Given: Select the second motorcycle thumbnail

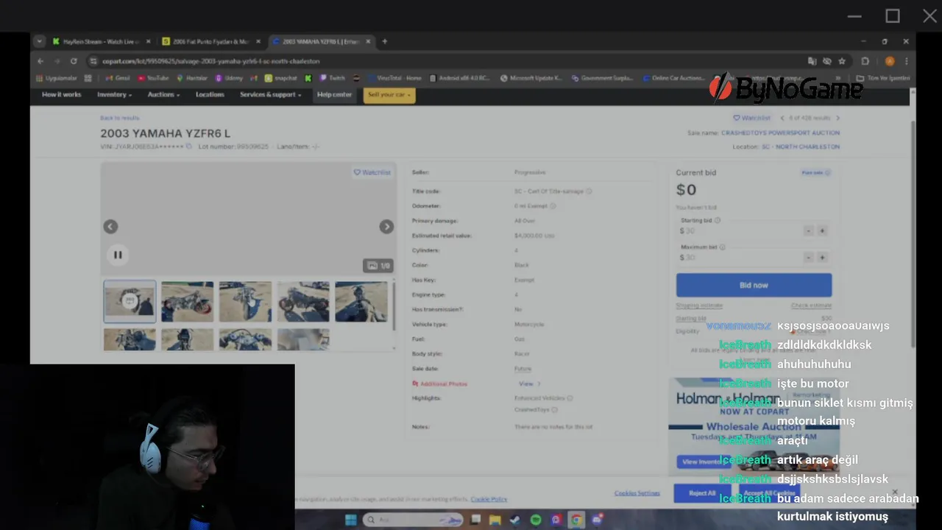Looking at the screenshot, I should [188, 301].
